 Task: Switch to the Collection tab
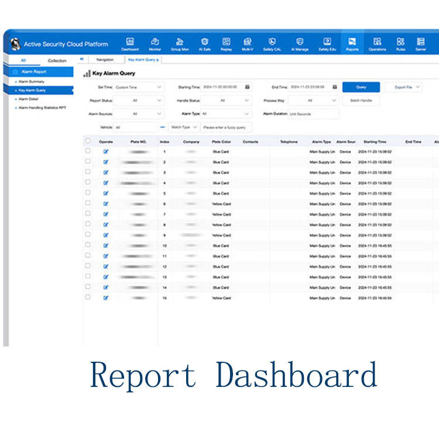click(x=57, y=60)
